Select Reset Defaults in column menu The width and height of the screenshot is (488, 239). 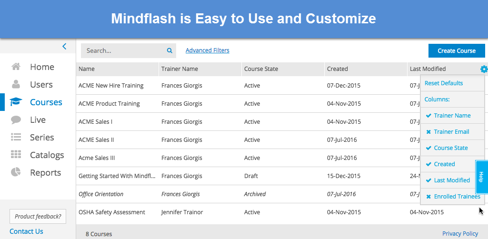(444, 83)
